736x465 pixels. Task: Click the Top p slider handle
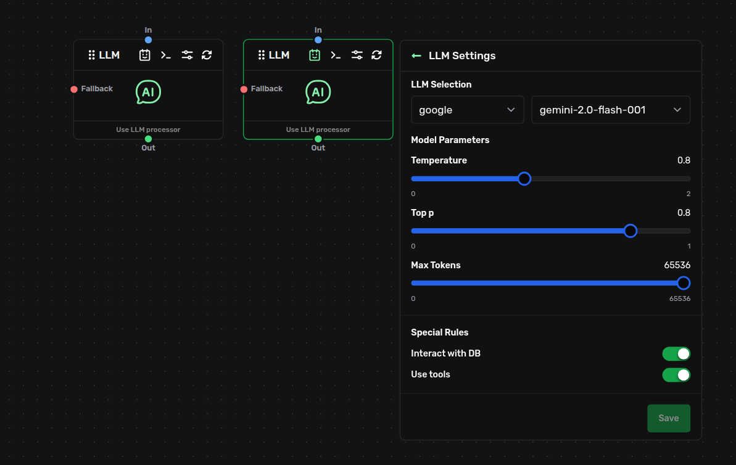coord(631,231)
